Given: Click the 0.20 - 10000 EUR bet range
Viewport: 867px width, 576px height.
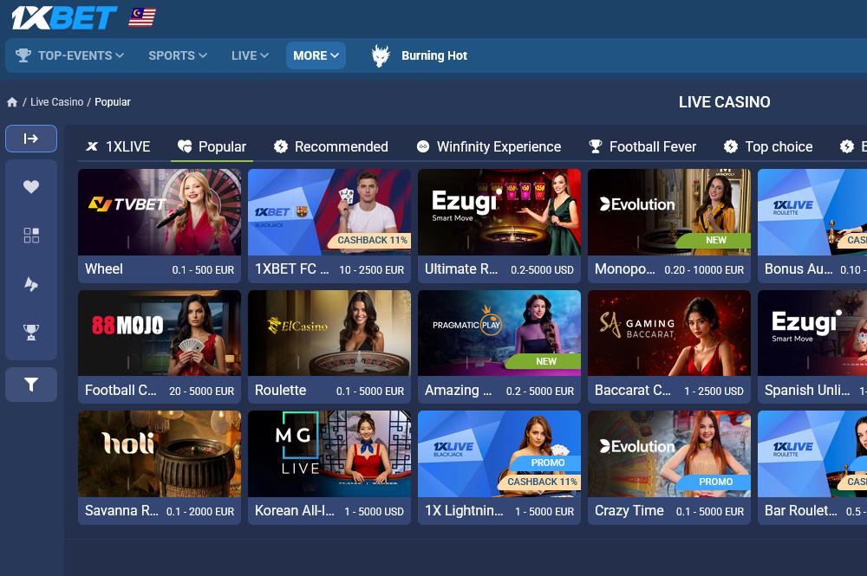Looking at the screenshot, I should click(704, 270).
